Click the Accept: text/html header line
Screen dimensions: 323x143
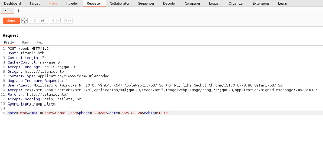click(x=162, y=90)
